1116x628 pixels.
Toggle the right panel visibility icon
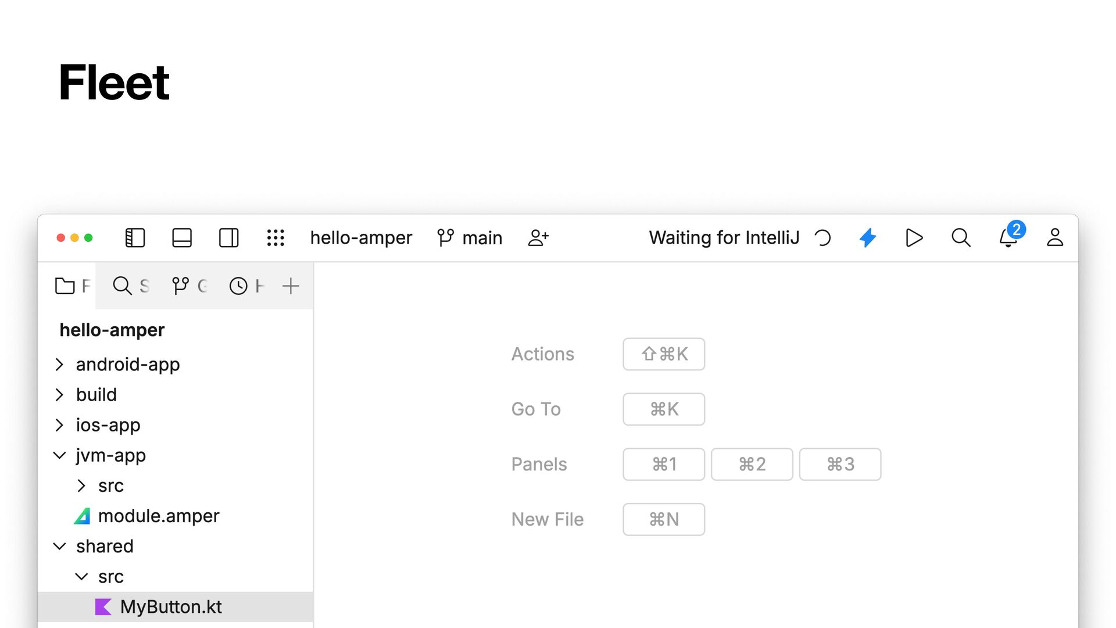tap(228, 238)
